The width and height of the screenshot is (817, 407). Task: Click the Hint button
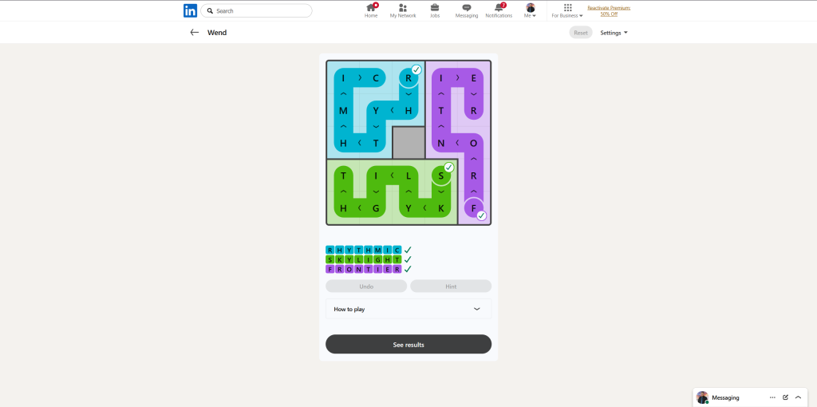pyautogui.click(x=451, y=286)
